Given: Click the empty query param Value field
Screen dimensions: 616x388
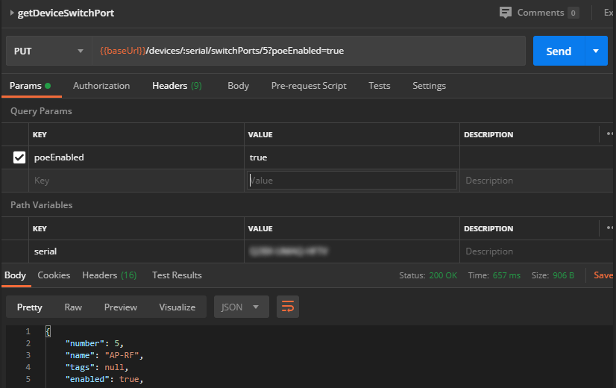Looking at the screenshot, I should (352, 181).
